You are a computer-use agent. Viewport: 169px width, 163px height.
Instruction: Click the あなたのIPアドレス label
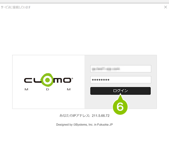point(75,116)
